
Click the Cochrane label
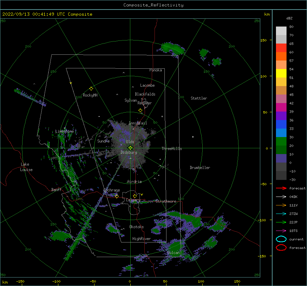tap(112, 190)
